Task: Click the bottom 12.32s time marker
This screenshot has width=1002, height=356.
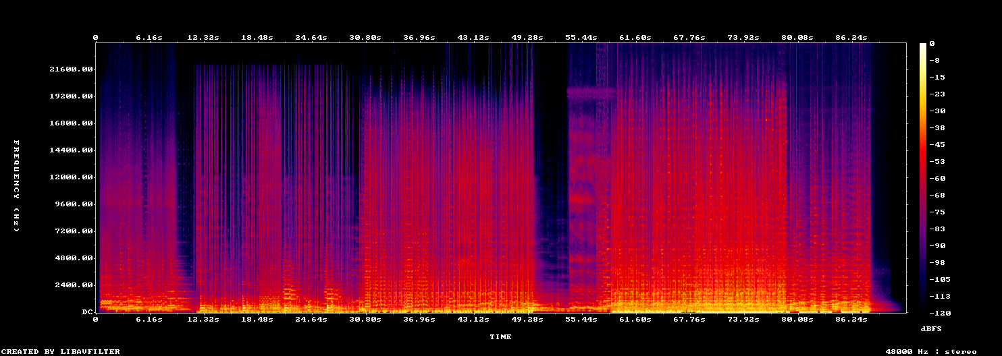Action: [203, 319]
